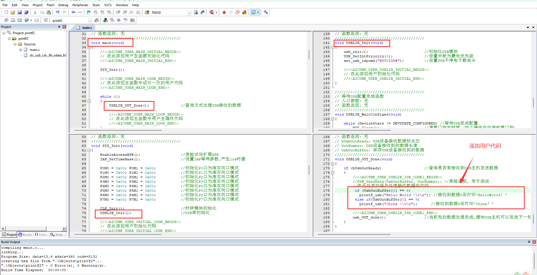
Task: Collapse the Project: printf2 root node
Action: [x=4, y=33]
